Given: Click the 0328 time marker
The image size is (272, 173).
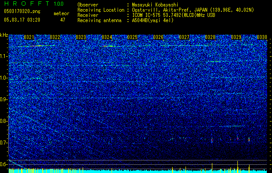Looking at the screenshot, I should pyautogui.click(x=210, y=37).
